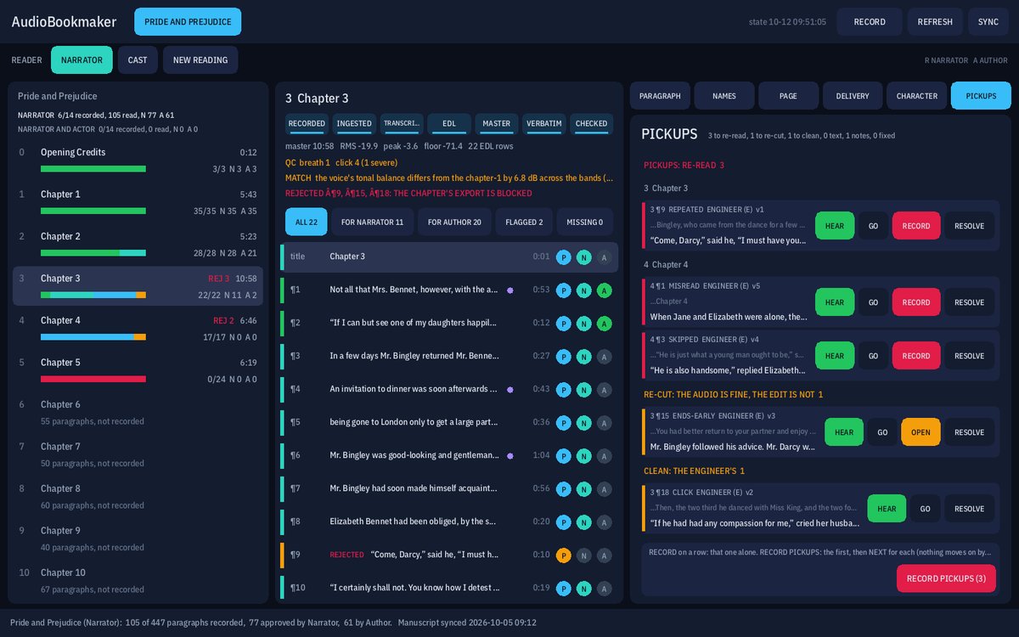Switch to the CHARACTER tab
The height and width of the screenshot is (637, 1019).
[917, 96]
